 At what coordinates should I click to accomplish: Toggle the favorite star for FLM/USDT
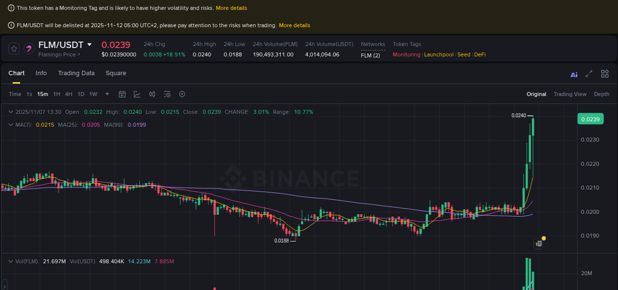pos(14,48)
